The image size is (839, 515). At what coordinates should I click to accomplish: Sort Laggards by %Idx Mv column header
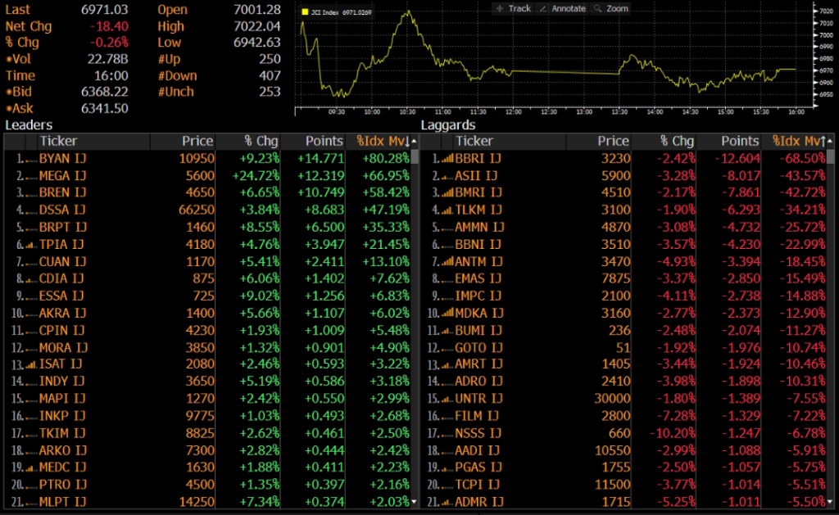pos(794,142)
